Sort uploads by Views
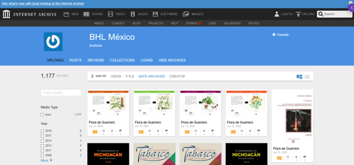Image resolution: width=354 pixels, height=165 pixels. (116, 76)
